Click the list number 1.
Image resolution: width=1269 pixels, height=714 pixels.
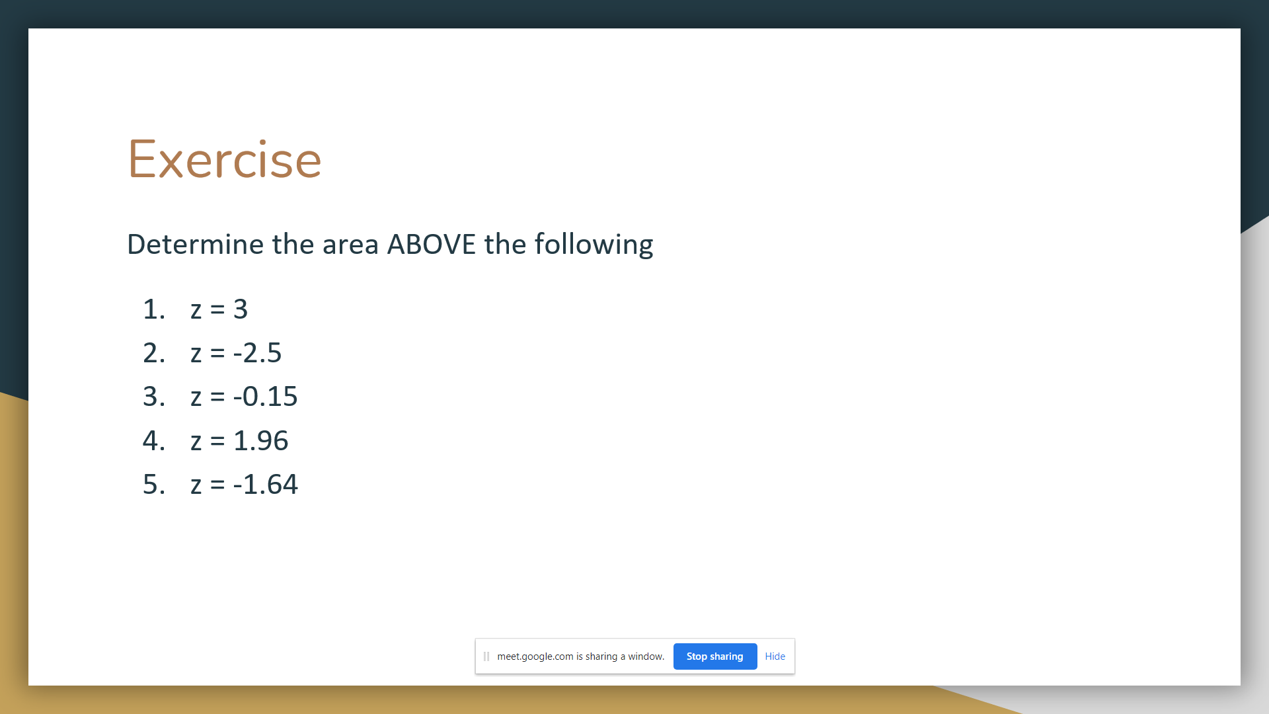153,309
